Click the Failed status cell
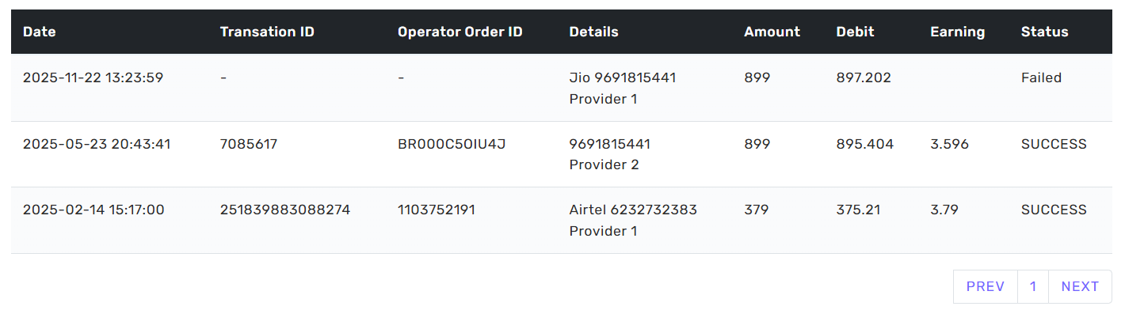This screenshot has width=1125, height=329. tap(1041, 78)
